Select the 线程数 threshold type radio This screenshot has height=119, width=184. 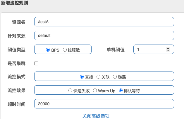65,50
